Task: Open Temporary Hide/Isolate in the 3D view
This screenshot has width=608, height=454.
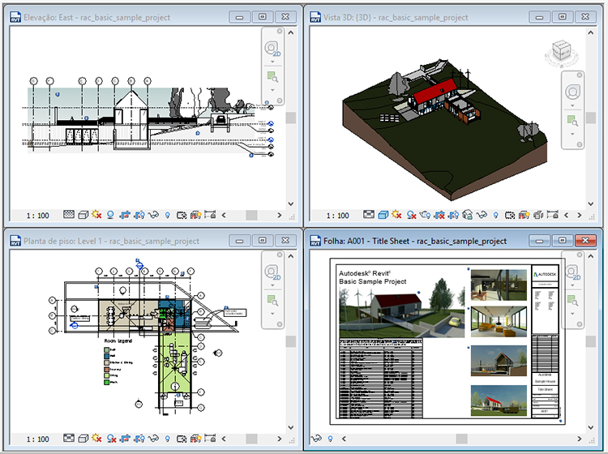Action: tap(482, 215)
